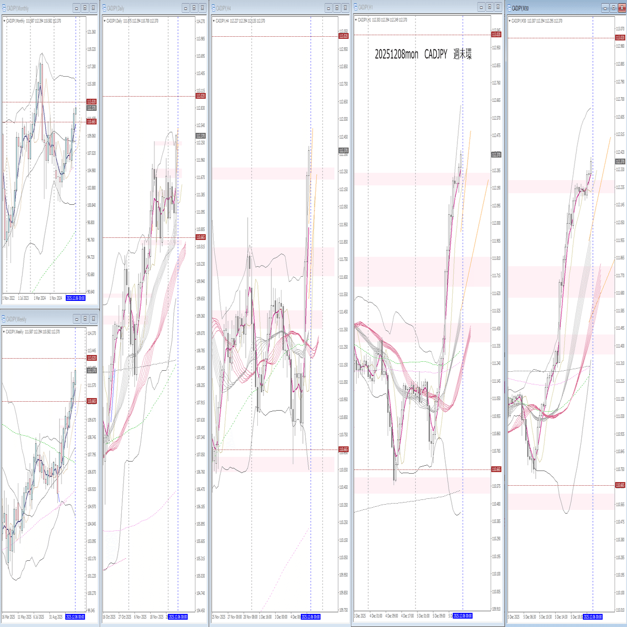
Task: Maximize the CADJPY,Daily chart window
Action: pyautogui.click(x=194, y=8)
